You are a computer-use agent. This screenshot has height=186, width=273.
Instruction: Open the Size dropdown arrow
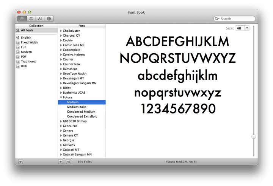click(x=247, y=28)
